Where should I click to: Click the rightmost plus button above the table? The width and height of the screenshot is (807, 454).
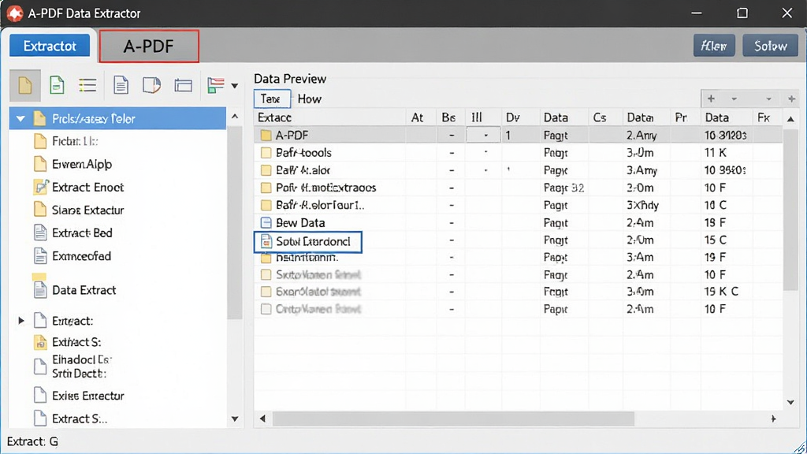(791, 99)
